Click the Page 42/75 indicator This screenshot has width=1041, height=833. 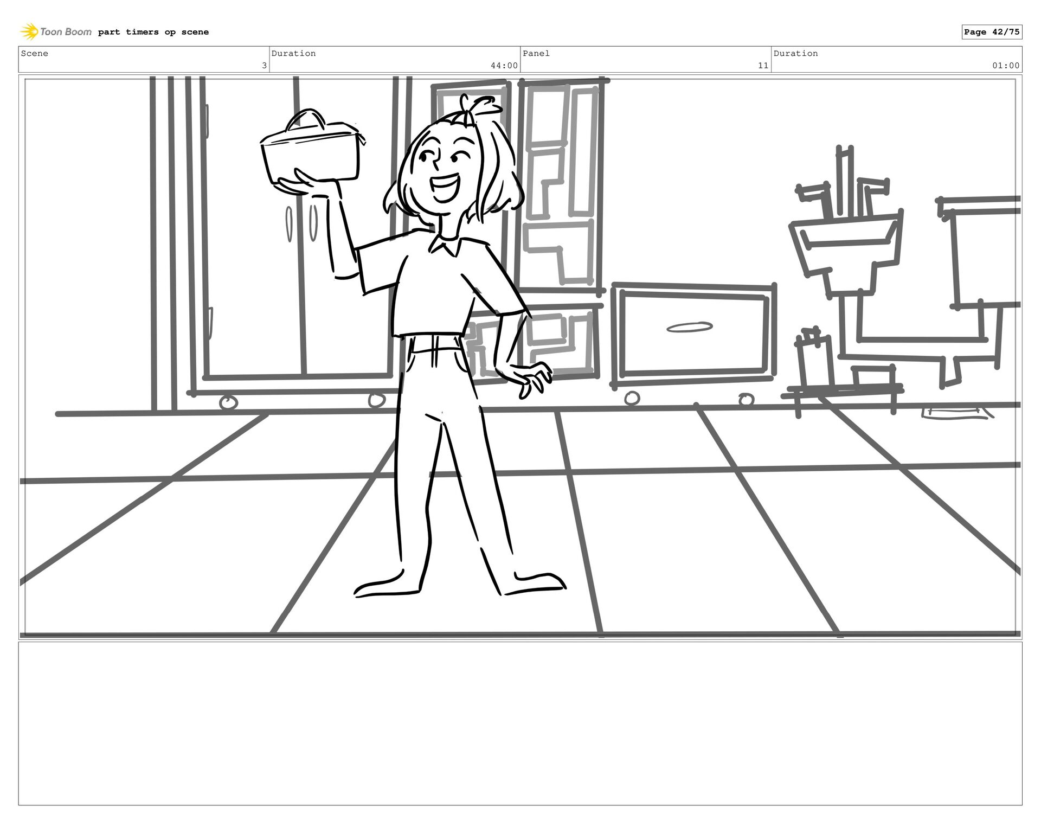[x=992, y=32]
